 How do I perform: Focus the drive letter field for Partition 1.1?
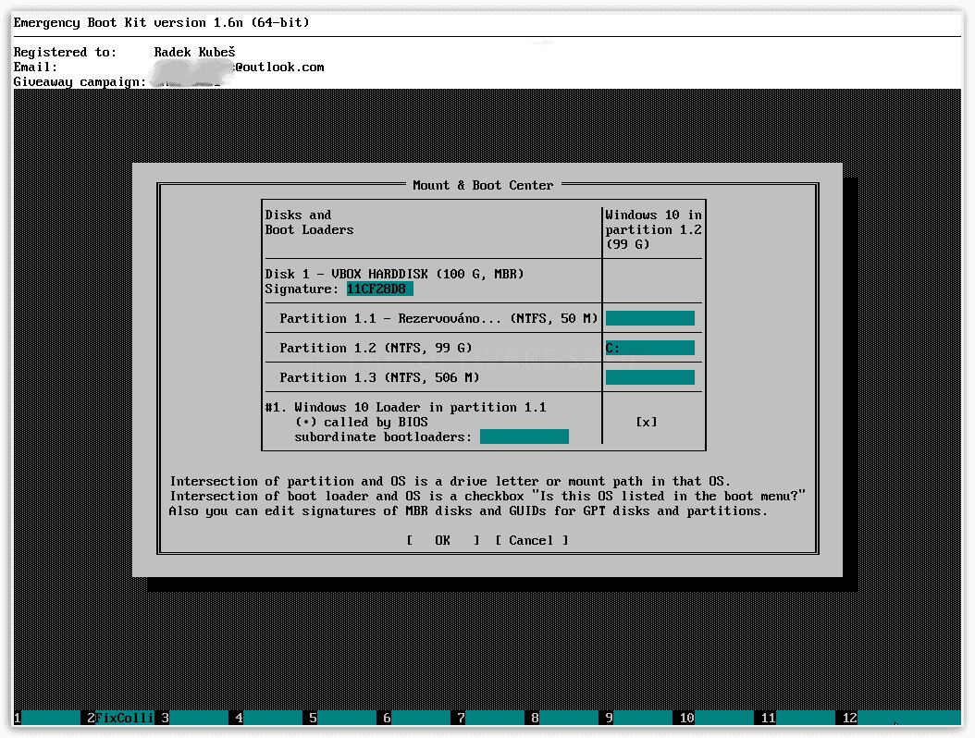[x=649, y=318]
